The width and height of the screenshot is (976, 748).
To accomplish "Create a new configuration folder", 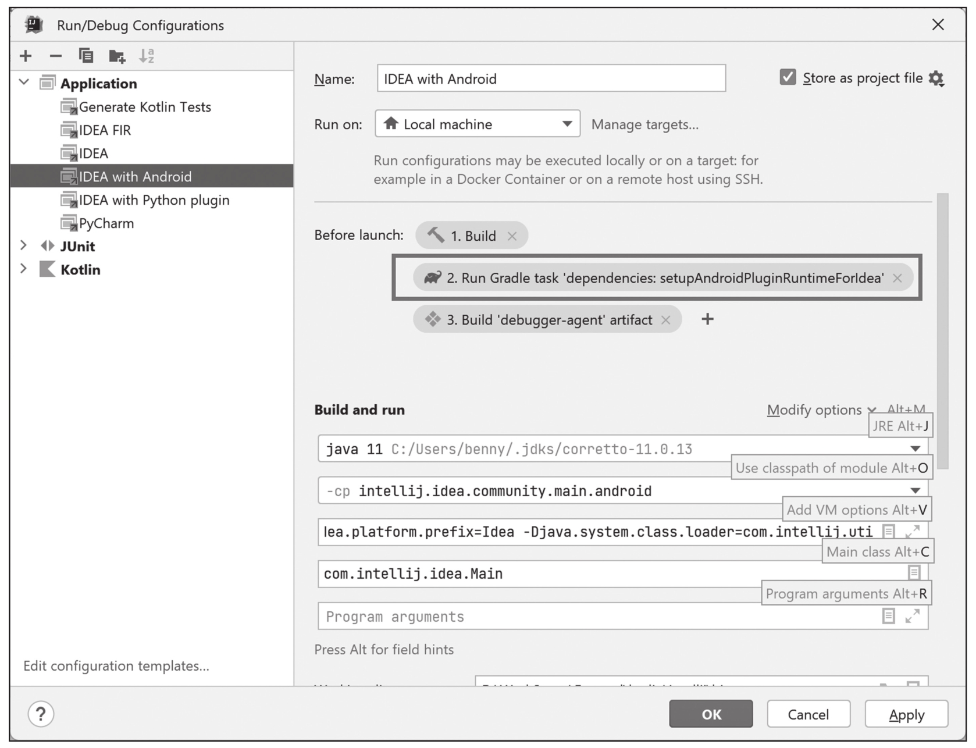I will pyautogui.click(x=117, y=56).
